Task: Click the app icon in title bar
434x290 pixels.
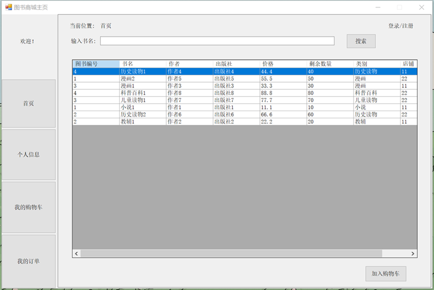Action: tap(8, 7)
